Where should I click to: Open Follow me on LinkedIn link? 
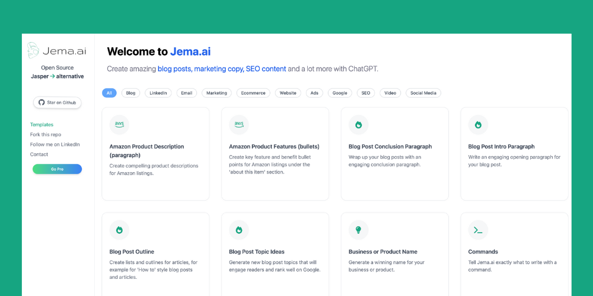pos(55,144)
